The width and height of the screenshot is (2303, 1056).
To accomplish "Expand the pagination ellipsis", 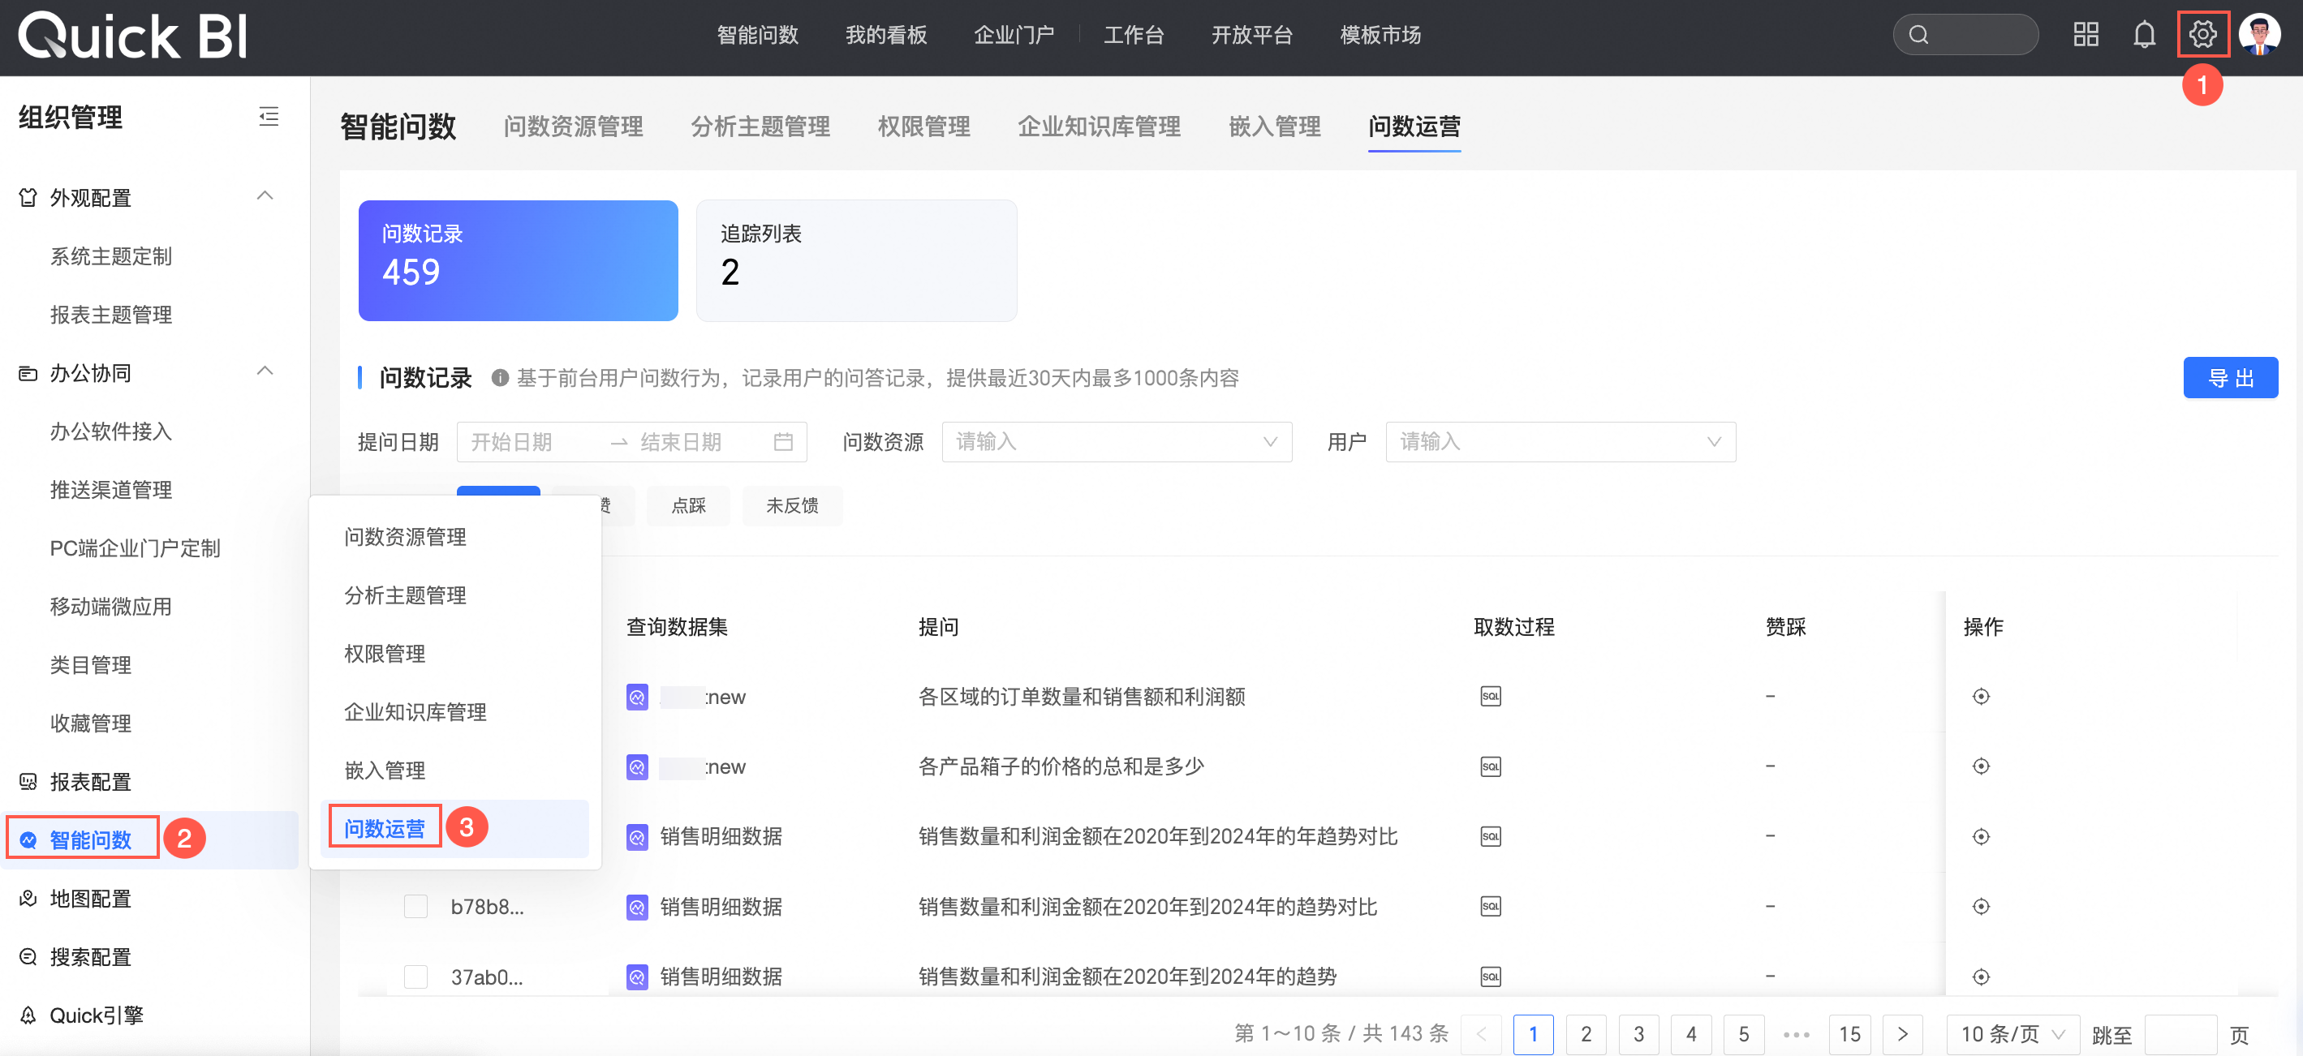I will click(1796, 1035).
